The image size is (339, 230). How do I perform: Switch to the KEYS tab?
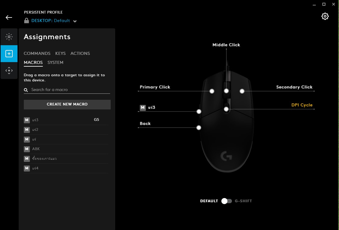click(x=60, y=53)
